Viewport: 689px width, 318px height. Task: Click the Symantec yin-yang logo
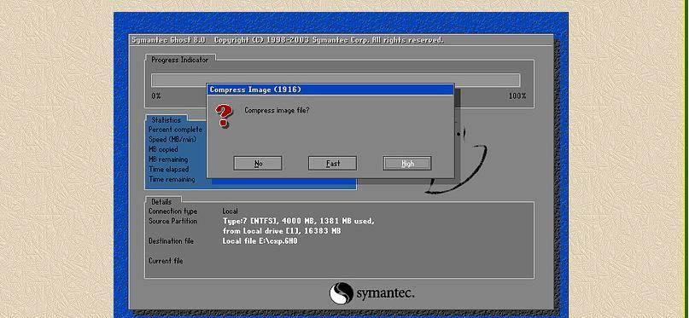click(342, 293)
